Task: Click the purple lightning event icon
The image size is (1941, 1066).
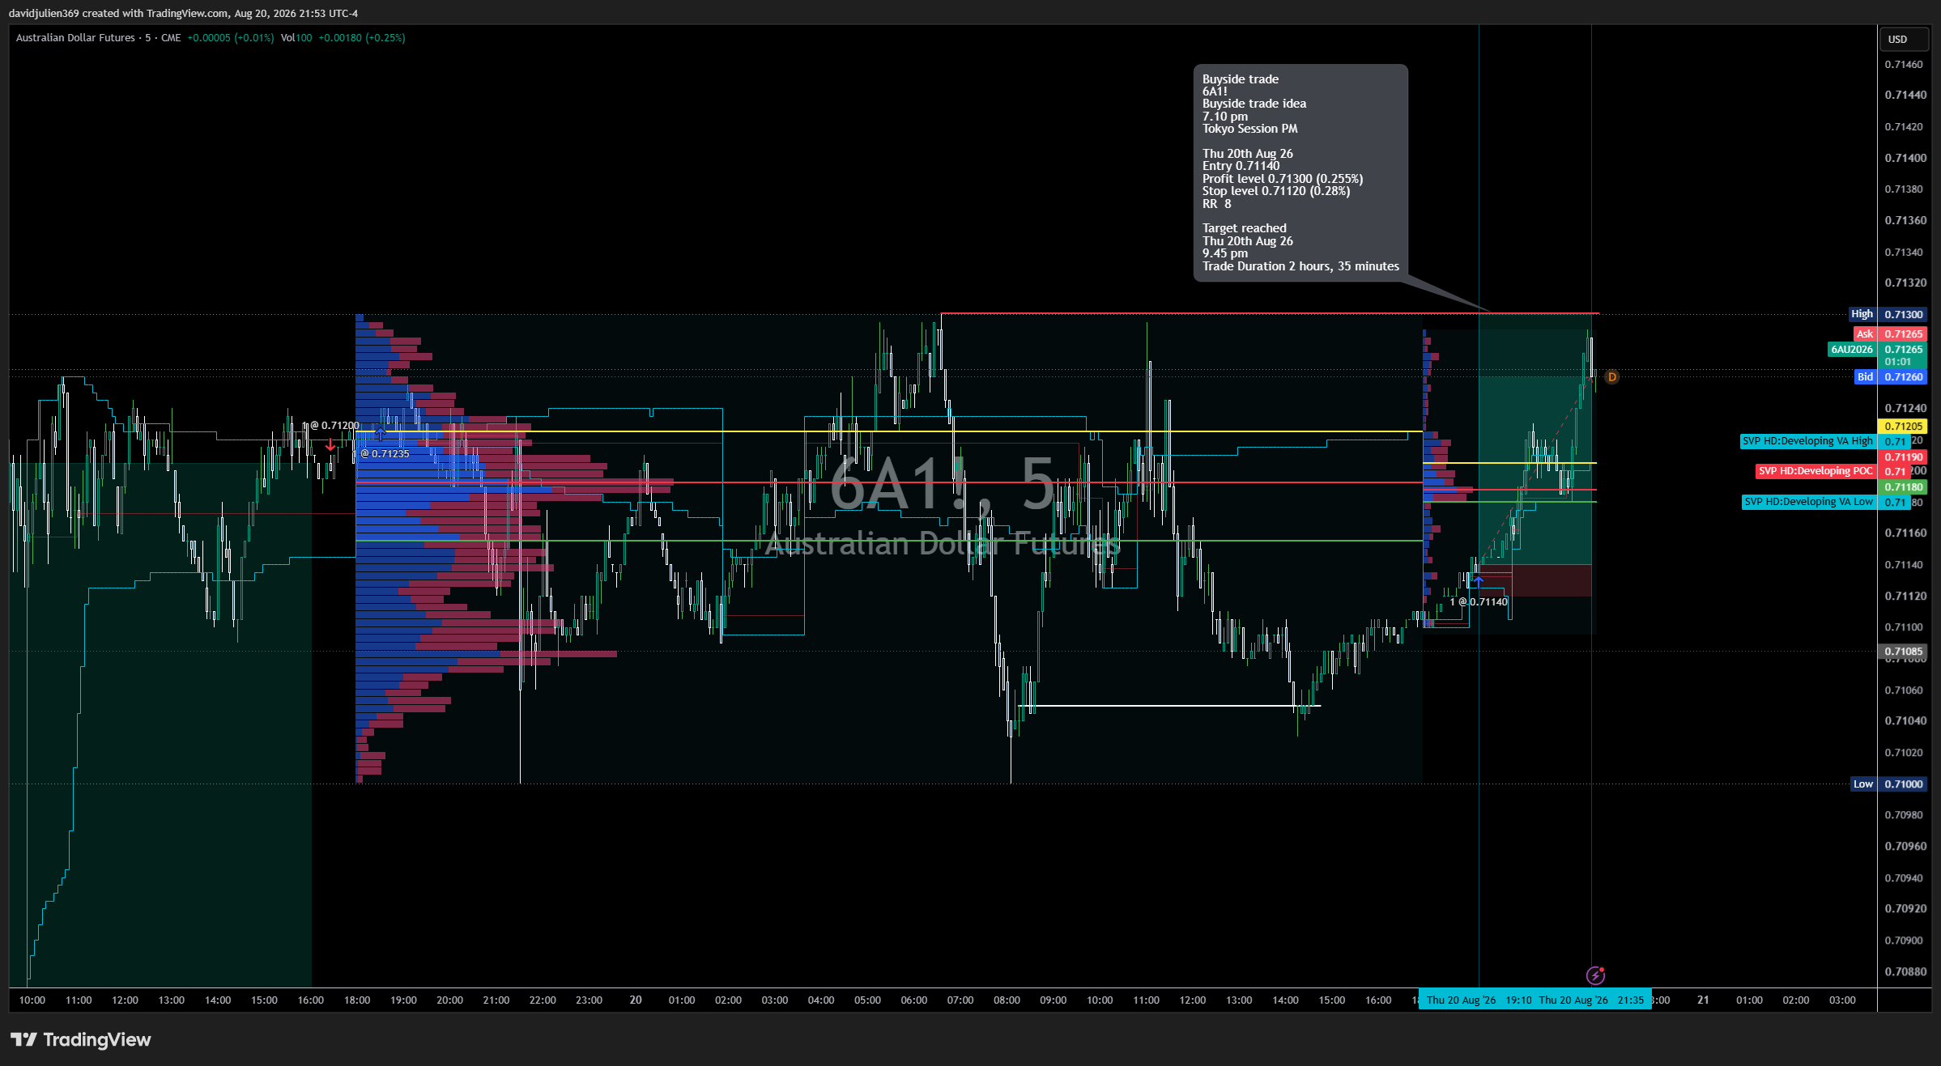Action: pyautogui.click(x=1595, y=975)
